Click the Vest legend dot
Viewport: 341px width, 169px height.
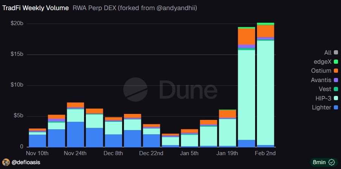click(x=335, y=89)
